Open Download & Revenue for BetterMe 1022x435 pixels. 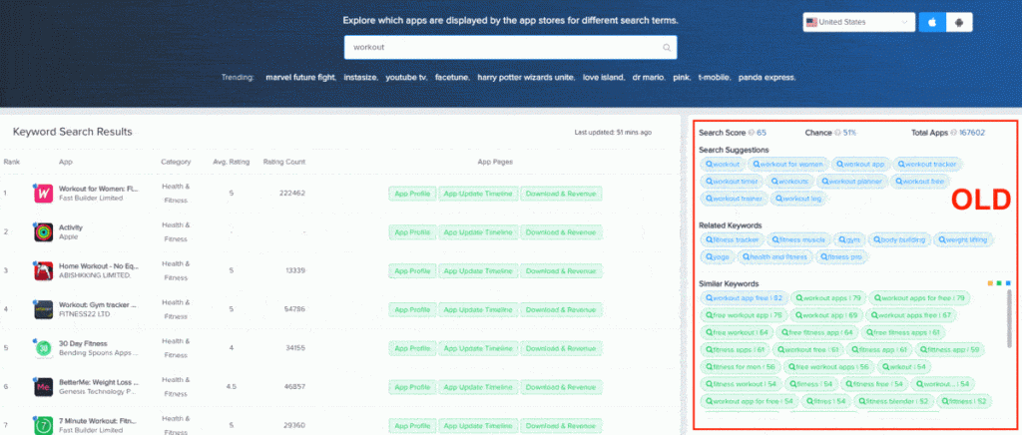(x=561, y=387)
